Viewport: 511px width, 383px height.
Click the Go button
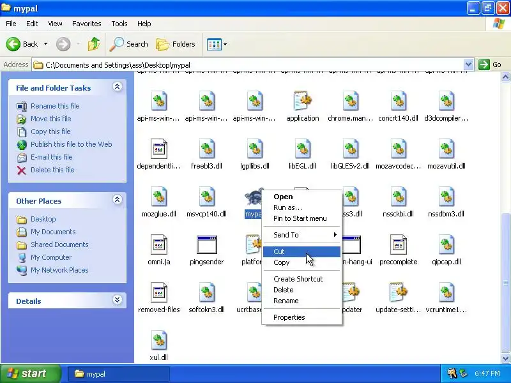click(x=490, y=64)
